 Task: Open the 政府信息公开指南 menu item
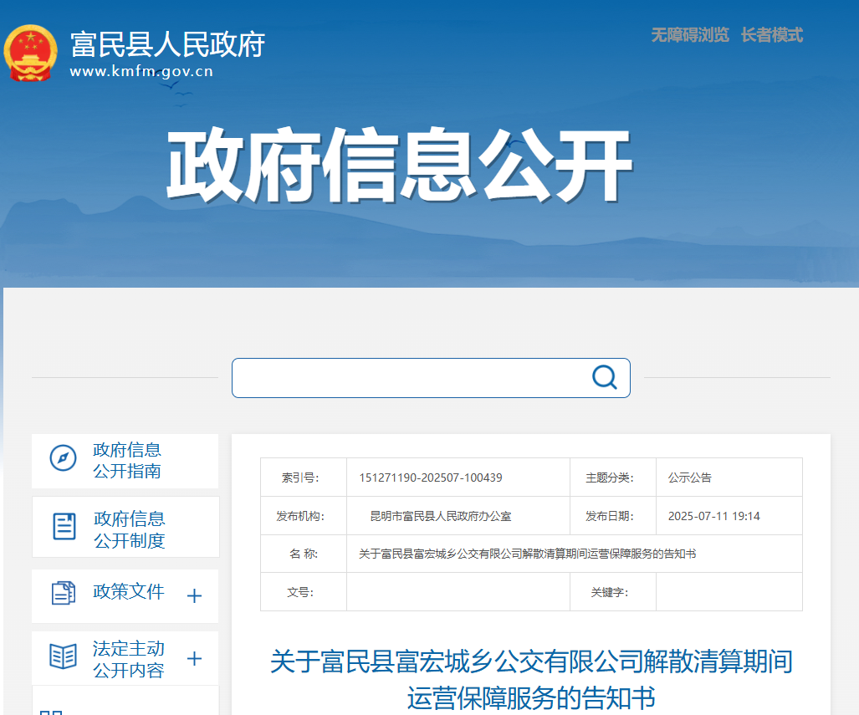[x=127, y=461]
